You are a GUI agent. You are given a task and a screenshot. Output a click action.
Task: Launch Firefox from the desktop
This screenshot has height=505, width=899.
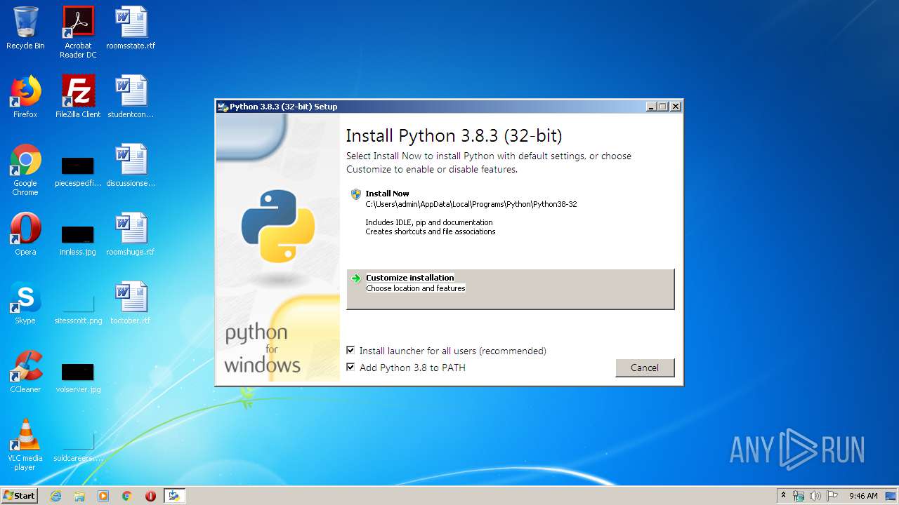coord(25,97)
